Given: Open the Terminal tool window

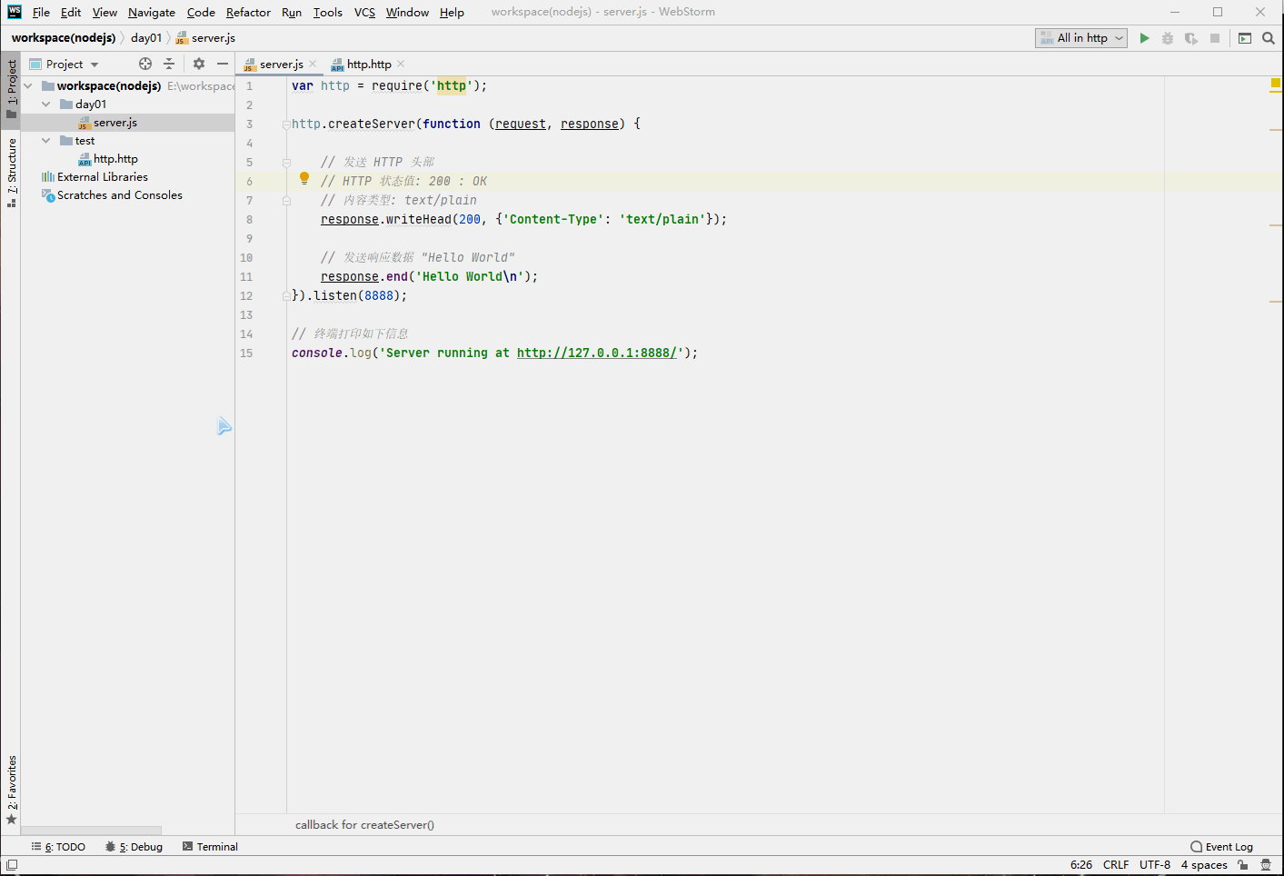Looking at the screenshot, I should 210,847.
